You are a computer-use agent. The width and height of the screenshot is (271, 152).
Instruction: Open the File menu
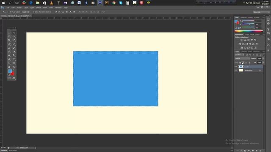point(8,8)
